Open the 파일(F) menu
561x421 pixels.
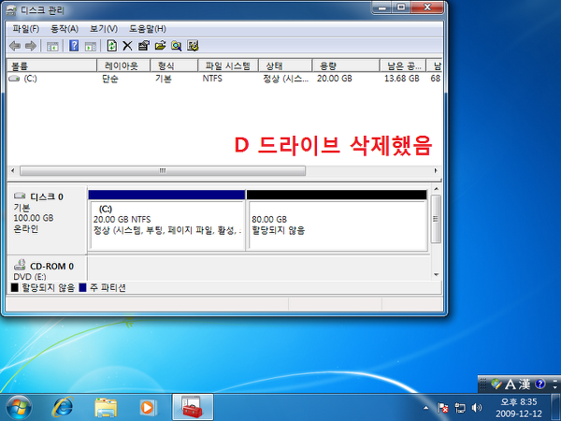(26, 29)
